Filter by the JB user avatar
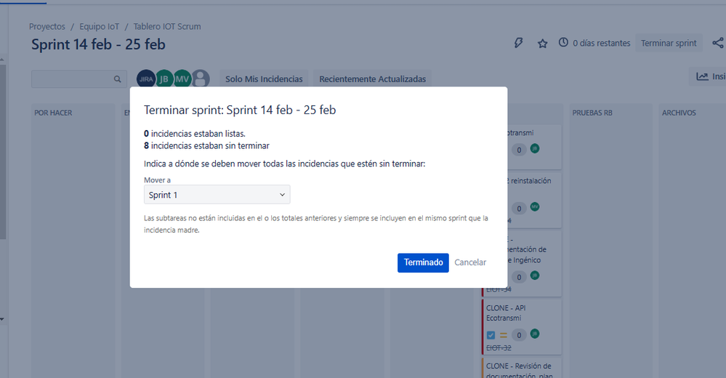The image size is (726, 378). coord(164,79)
